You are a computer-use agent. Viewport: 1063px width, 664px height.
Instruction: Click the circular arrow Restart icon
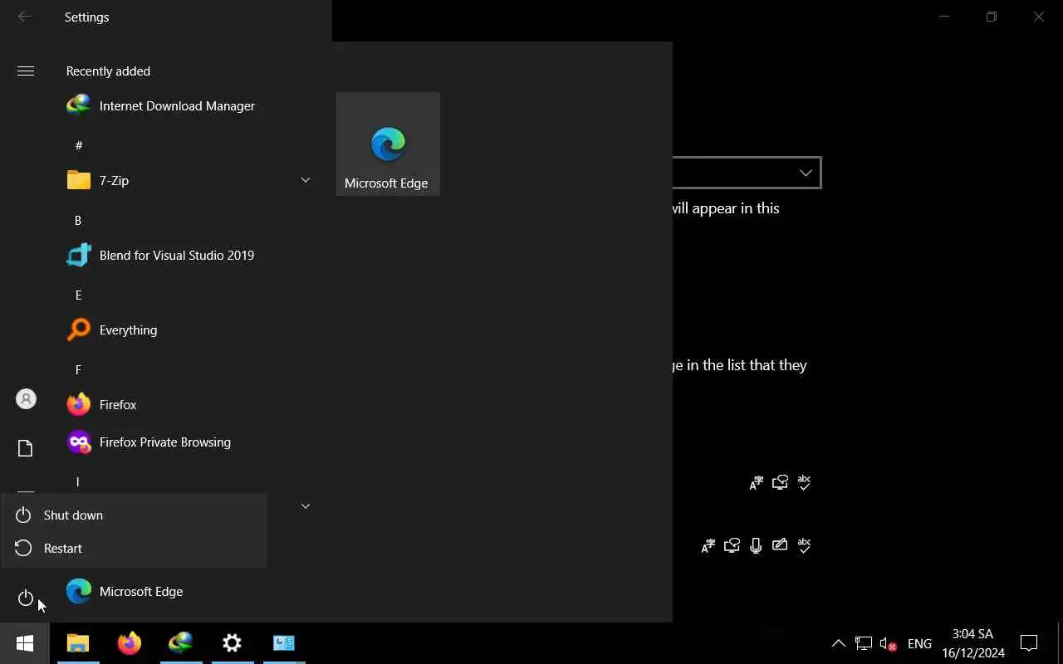click(x=23, y=549)
